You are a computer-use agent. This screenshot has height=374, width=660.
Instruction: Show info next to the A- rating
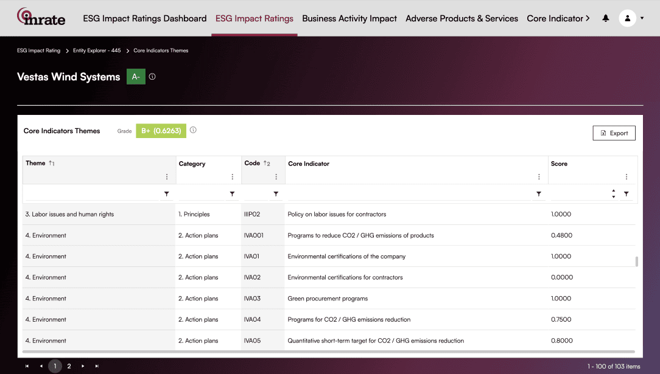(x=152, y=77)
